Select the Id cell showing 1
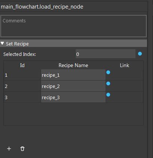Image resolution: width=153 pixels, height=158 pixels. [22, 75]
